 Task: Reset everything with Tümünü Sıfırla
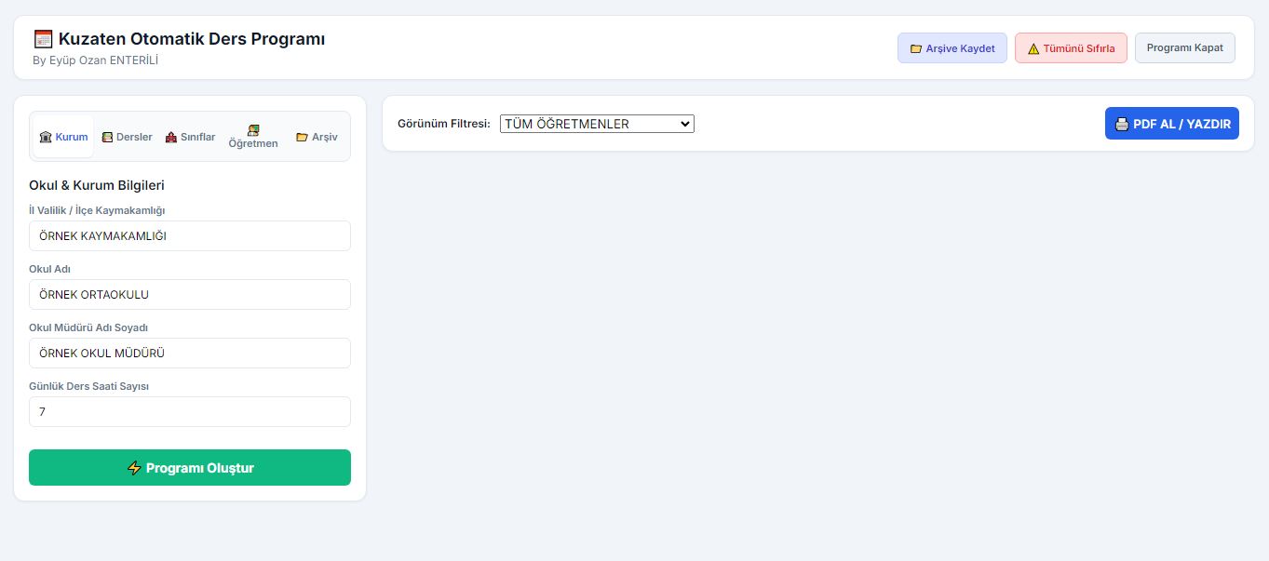pos(1071,48)
